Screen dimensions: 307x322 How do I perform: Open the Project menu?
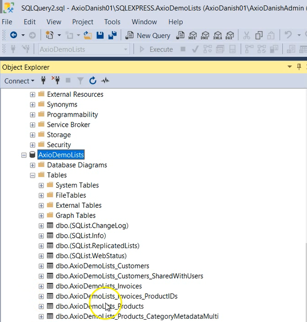coord(83,22)
